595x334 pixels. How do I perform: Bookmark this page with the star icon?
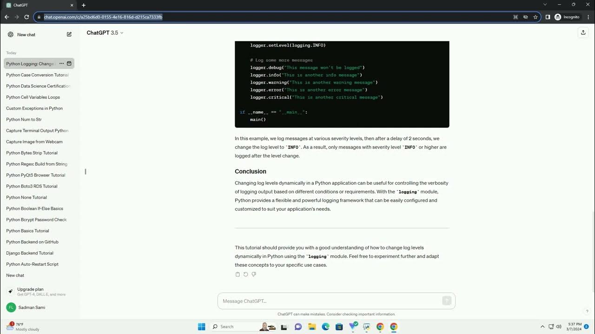point(535,17)
